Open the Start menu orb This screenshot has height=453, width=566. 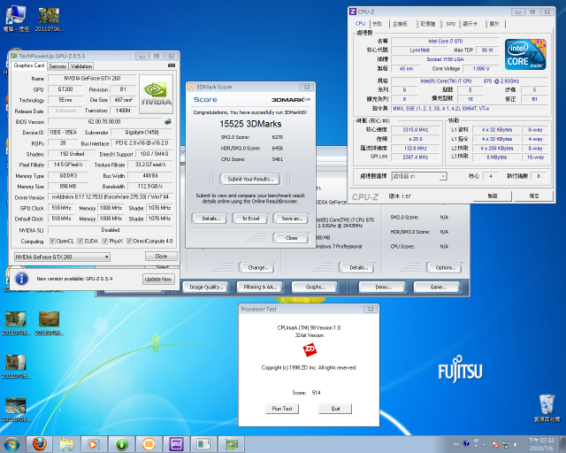pyautogui.click(x=11, y=445)
